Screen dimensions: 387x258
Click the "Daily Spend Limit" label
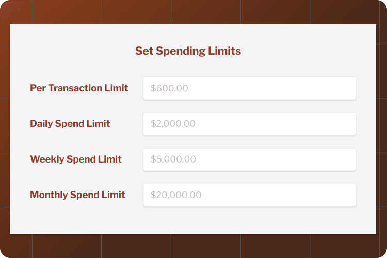pyautogui.click(x=70, y=124)
